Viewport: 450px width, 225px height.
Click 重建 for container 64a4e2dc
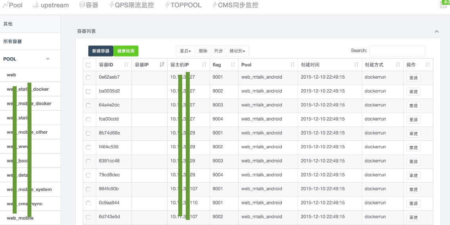(x=414, y=106)
